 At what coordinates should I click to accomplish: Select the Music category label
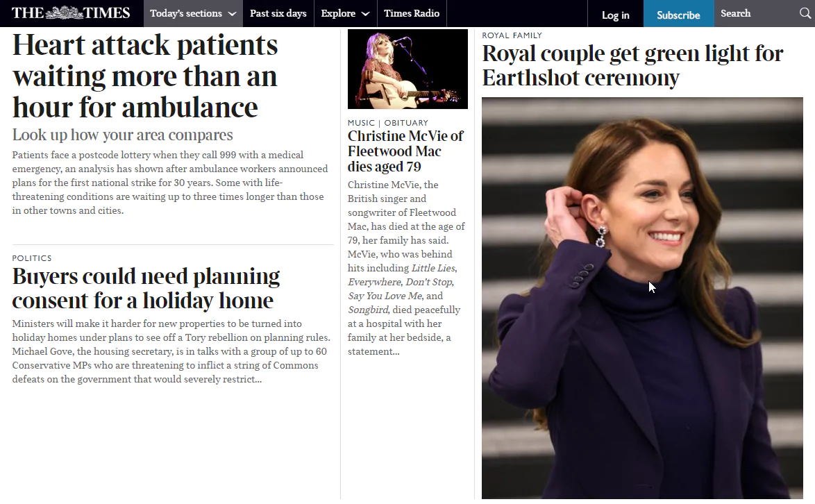click(361, 123)
